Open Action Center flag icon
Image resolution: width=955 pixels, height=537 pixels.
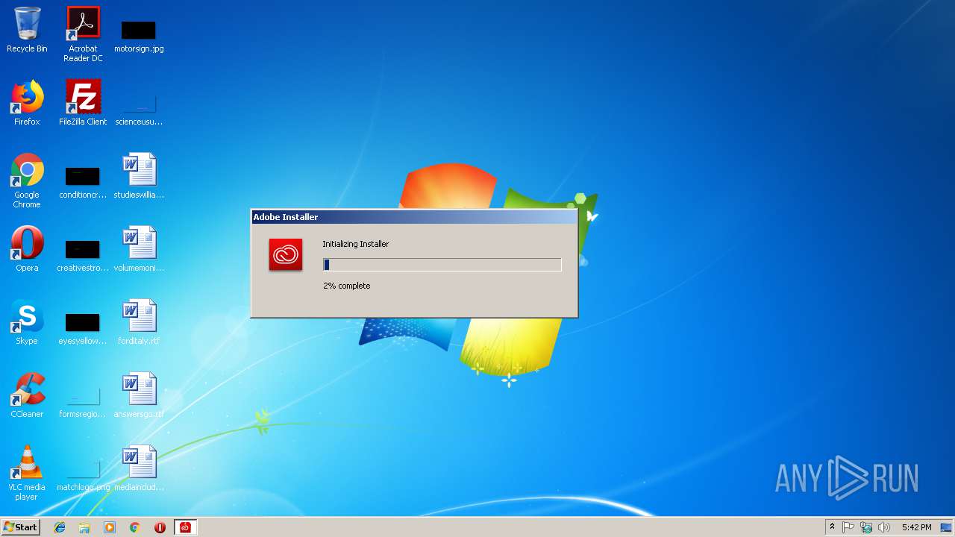coord(848,527)
